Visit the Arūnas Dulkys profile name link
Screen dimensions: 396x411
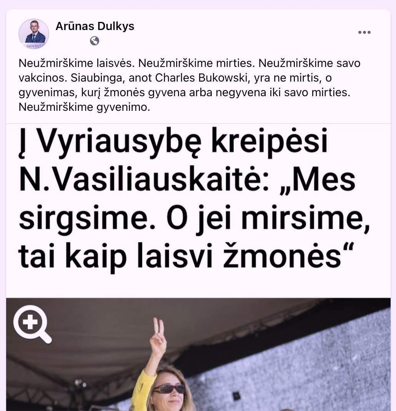(95, 26)
